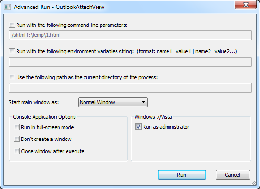Click the Run in full-screen mode label
Image resolution: width=260 pixels, height=189 pixels.
tap(47, 127)
